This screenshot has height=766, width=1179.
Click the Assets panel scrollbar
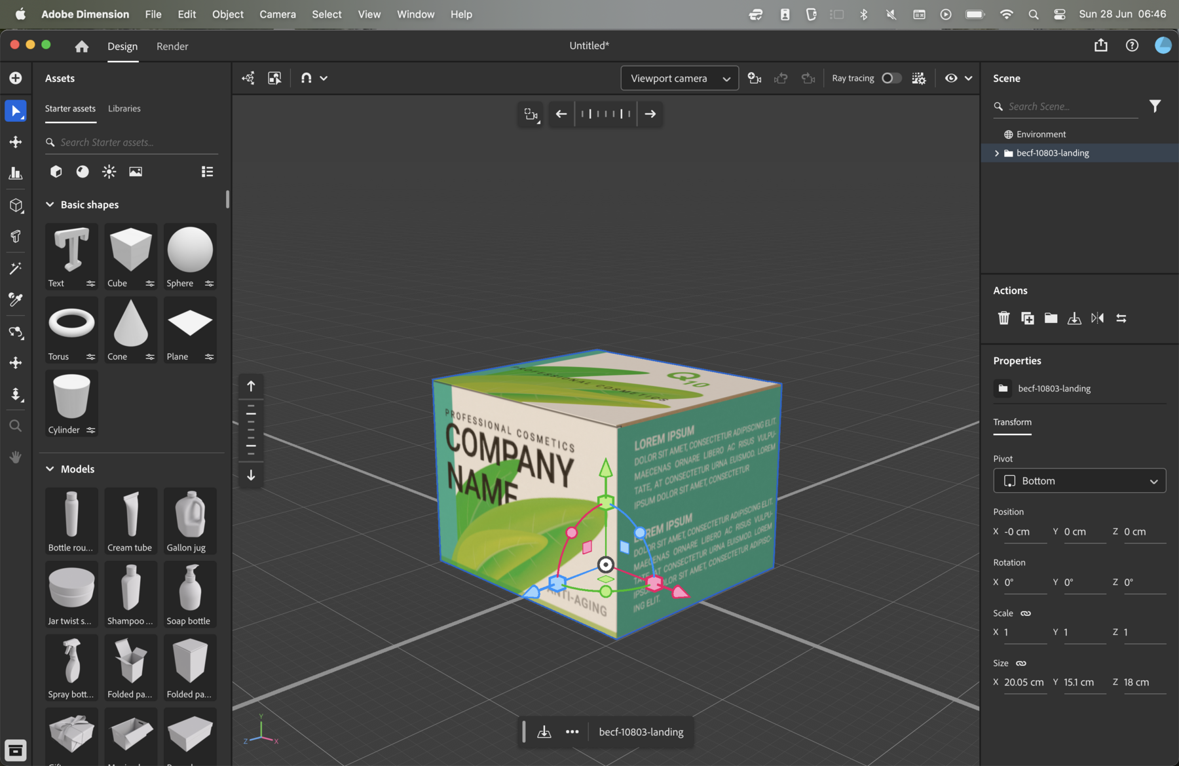coord(227,199)
